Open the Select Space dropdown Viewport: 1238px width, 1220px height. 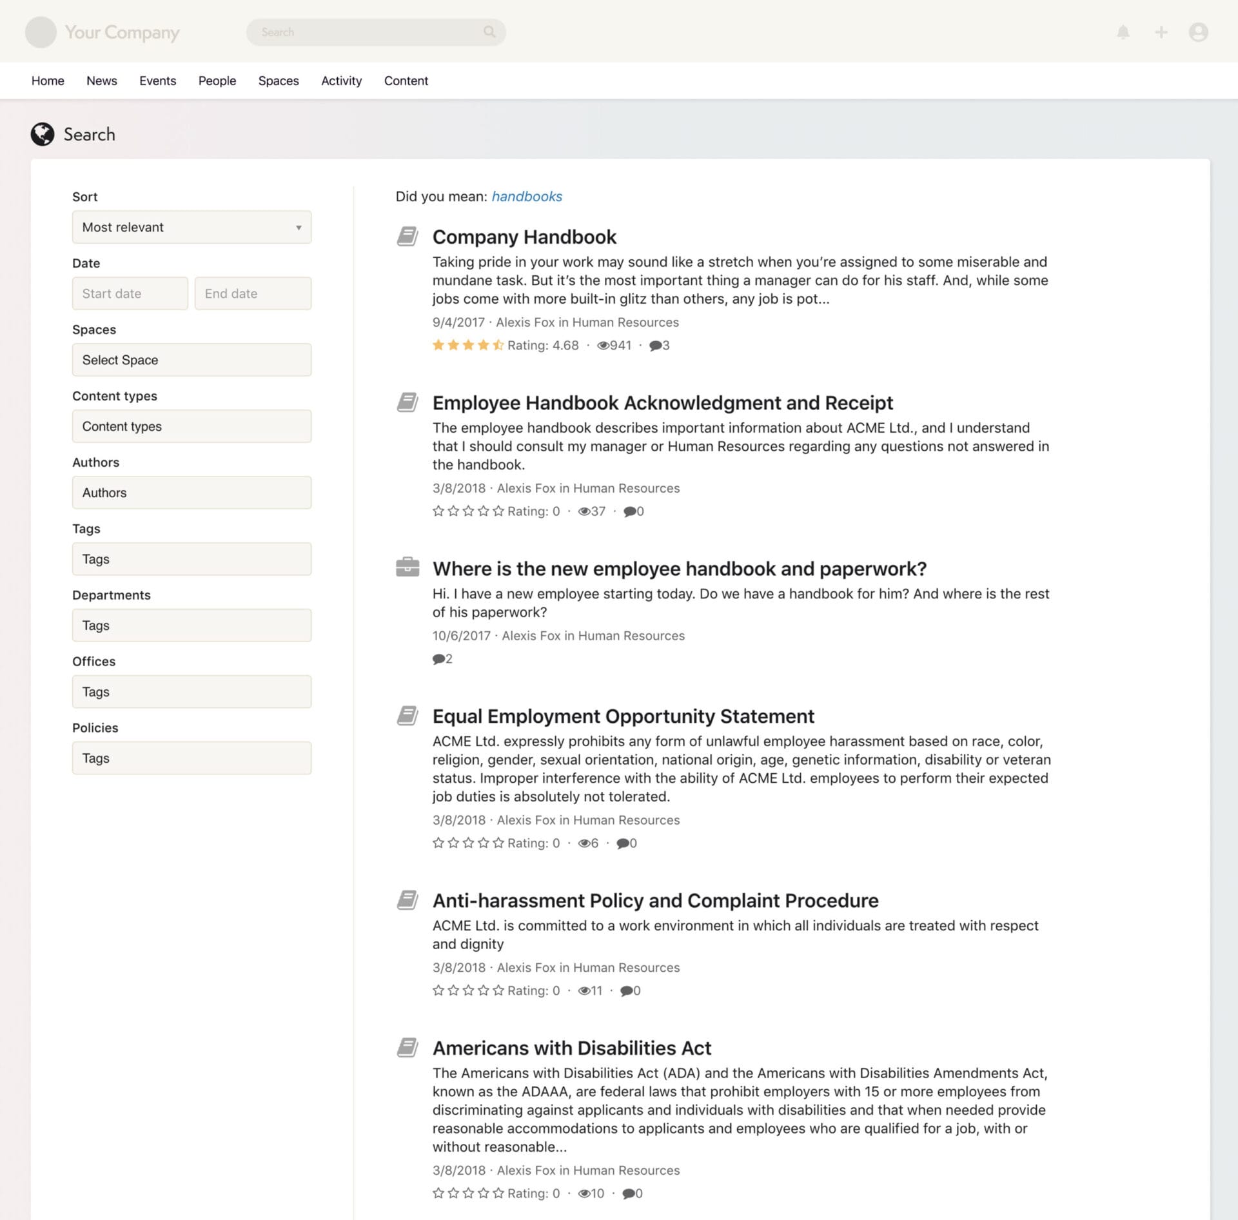[x=192, y=360]
